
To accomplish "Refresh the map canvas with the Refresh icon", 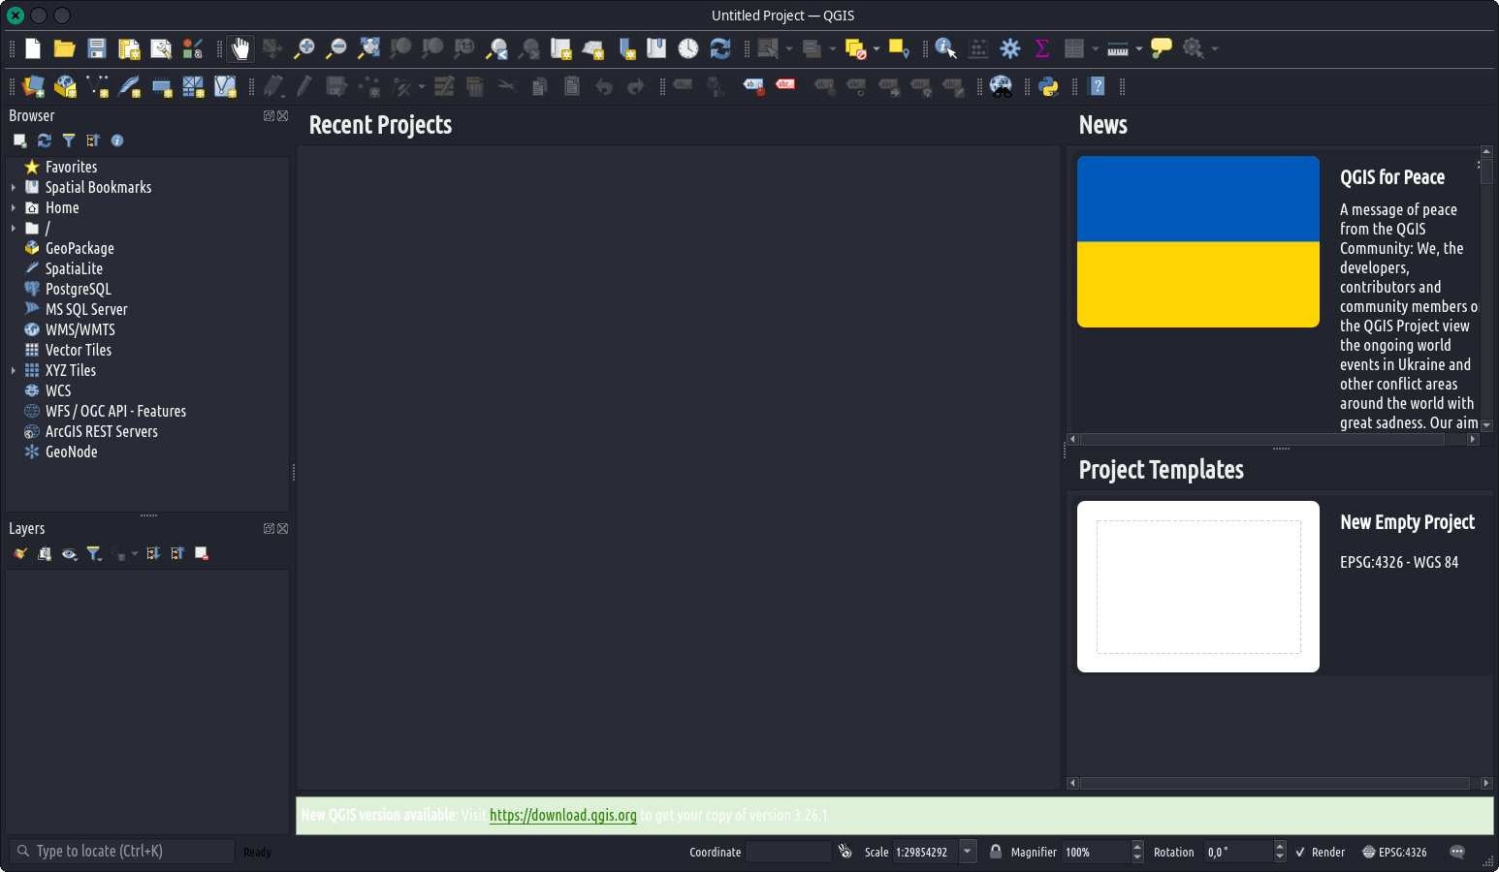I will click(720, 48).
